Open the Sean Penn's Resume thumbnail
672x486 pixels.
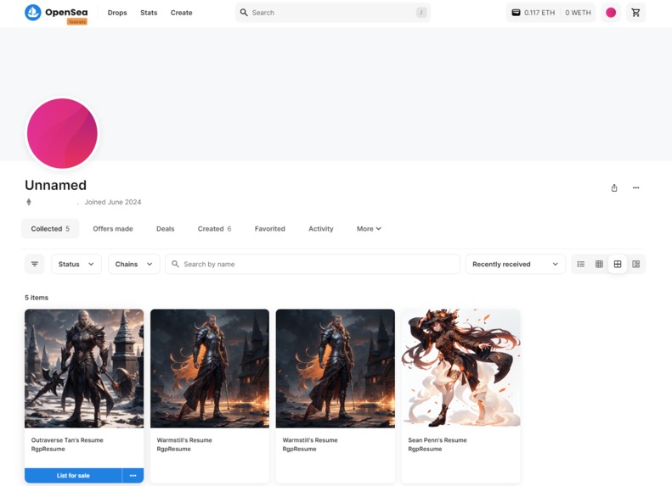pyautogui.click(x=460, y=368)
